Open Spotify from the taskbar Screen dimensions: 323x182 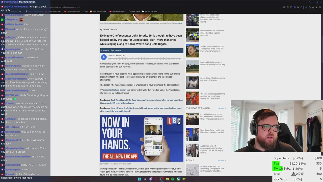pos(173,179)
